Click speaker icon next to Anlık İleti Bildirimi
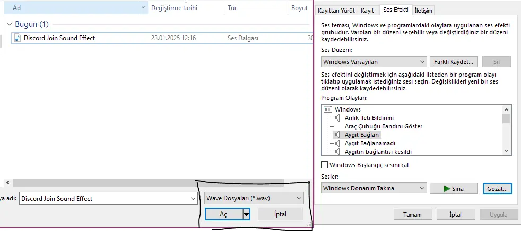 [337, 118]
